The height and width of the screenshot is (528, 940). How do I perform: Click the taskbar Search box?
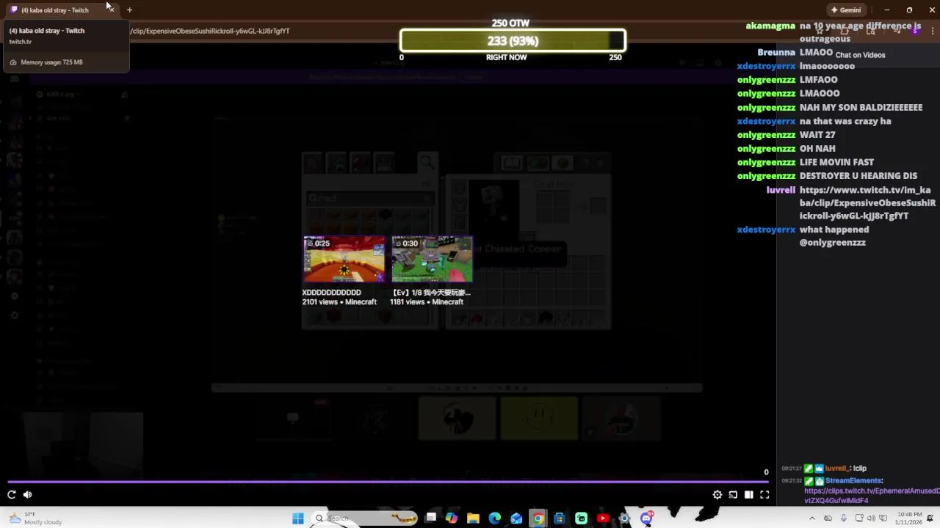click(364, 518)
